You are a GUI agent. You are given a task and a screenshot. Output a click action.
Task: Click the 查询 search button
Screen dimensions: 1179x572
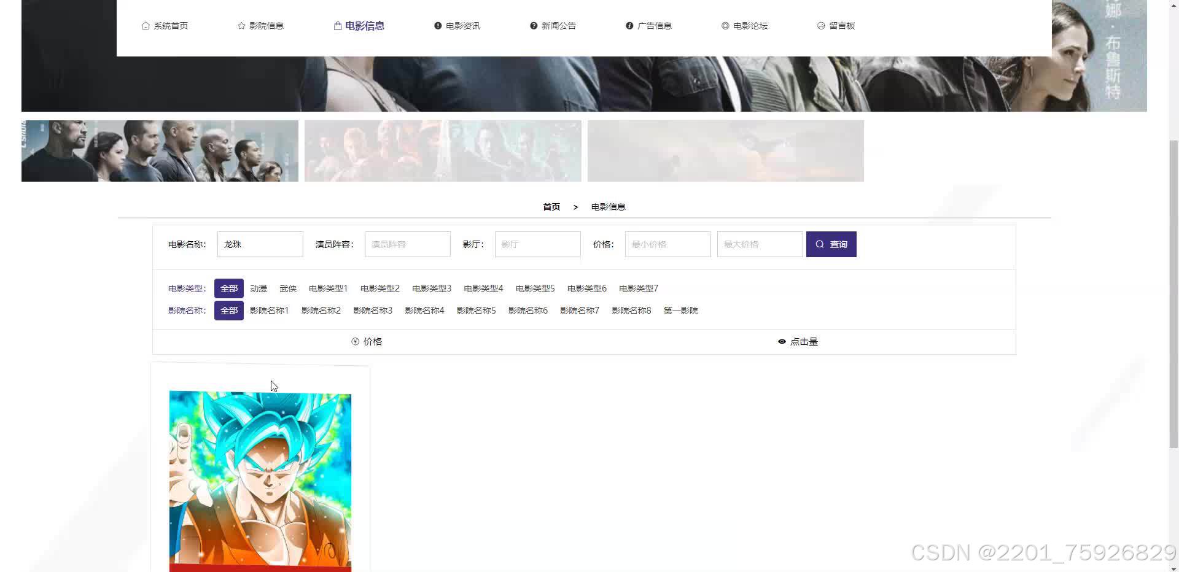pyautogui.click(x=831, y=244)
